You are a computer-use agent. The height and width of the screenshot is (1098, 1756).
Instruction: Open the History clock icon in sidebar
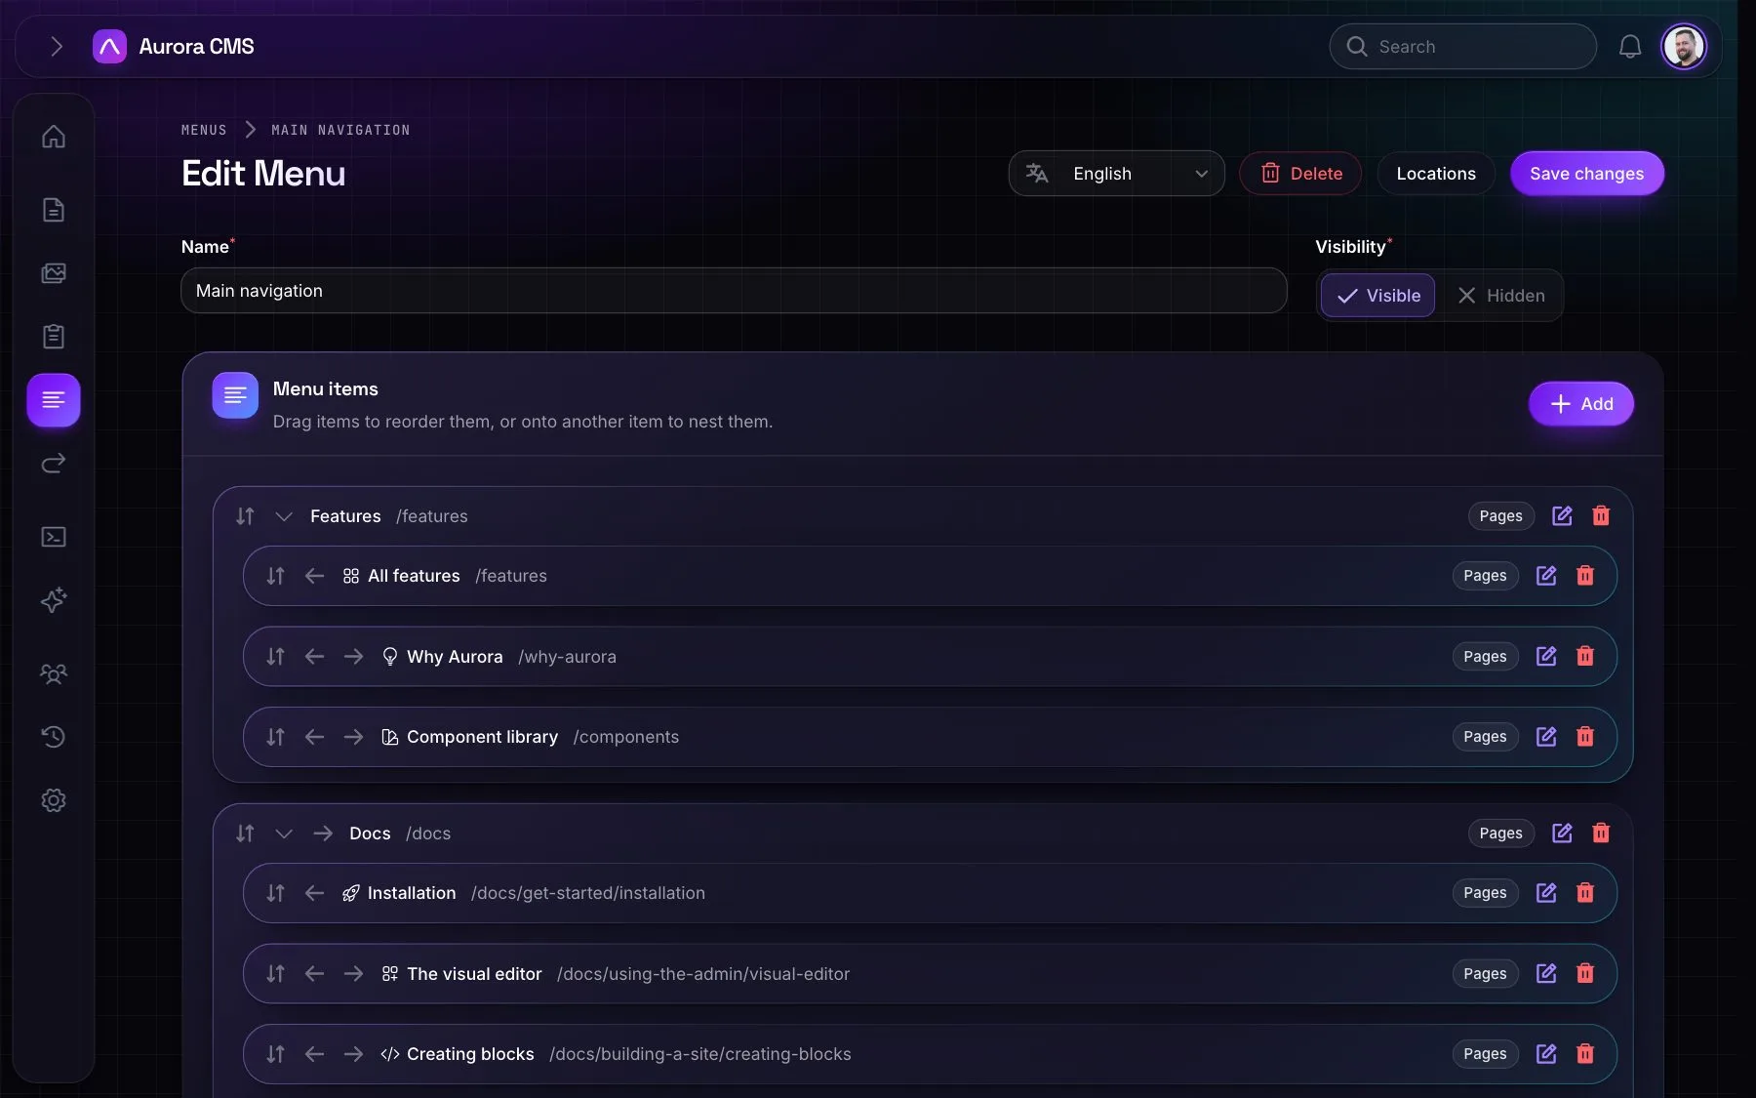point(54,737)
